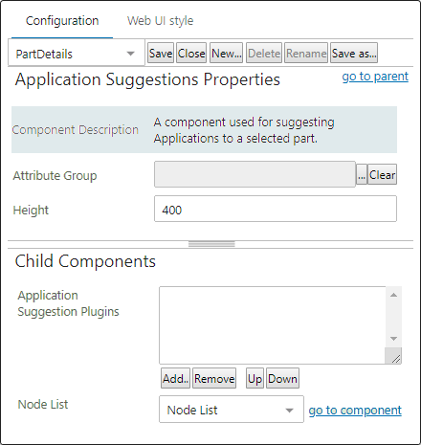The image size is (421, 445).
Task: Expand the Node List dropdown
Action: click(232, 410)
